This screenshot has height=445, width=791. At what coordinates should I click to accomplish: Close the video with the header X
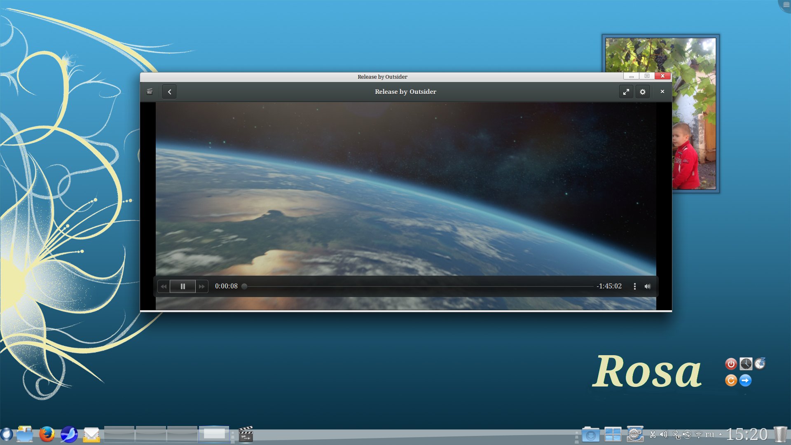[x=662, y=91]
